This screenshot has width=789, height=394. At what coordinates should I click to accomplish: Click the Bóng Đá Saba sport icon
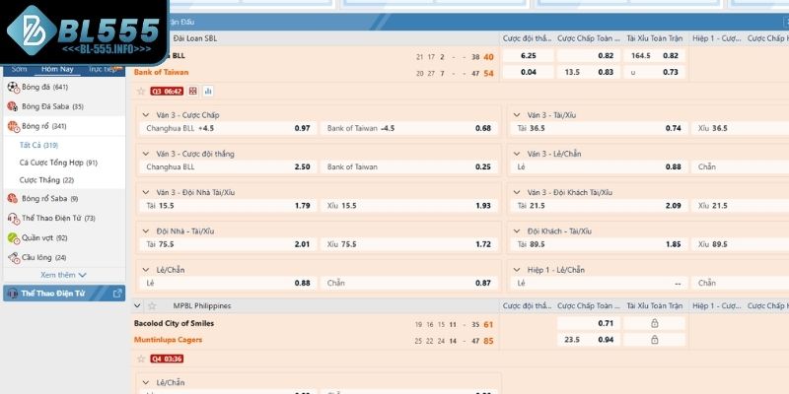pos(12,106)
